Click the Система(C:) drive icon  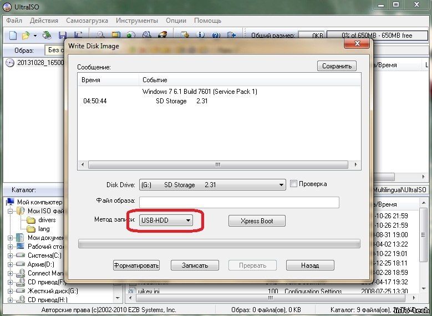click(x=21, y=255)
